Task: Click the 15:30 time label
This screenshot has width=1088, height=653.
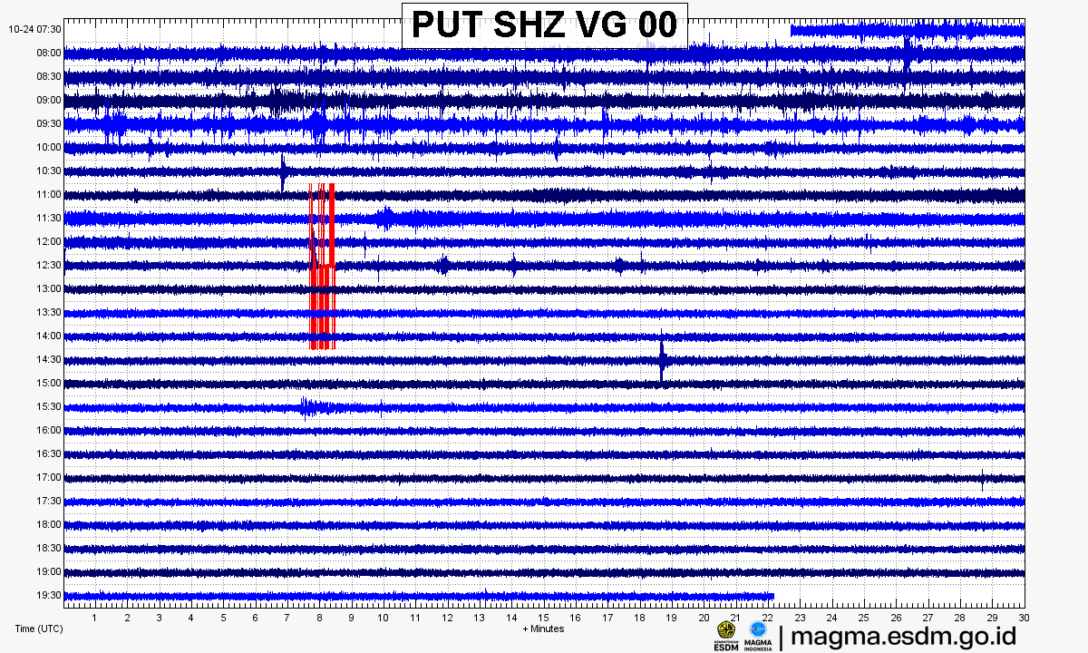Action: coord(49,406)
